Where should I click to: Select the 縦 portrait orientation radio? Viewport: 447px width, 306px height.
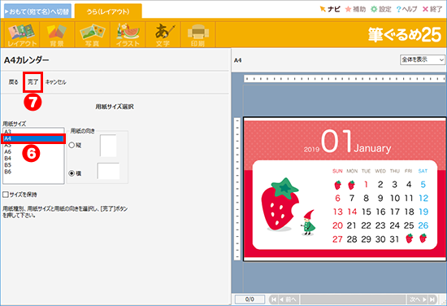click(72, 145)
